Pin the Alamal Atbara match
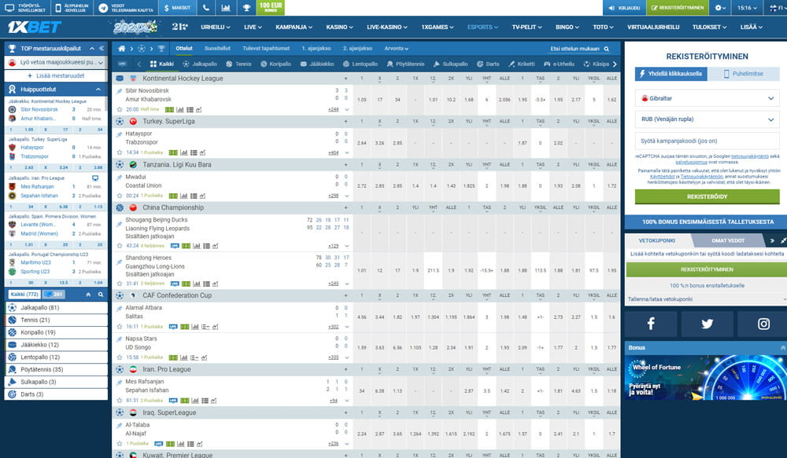The width and height of the screenshot is (787, 458). 120,308
